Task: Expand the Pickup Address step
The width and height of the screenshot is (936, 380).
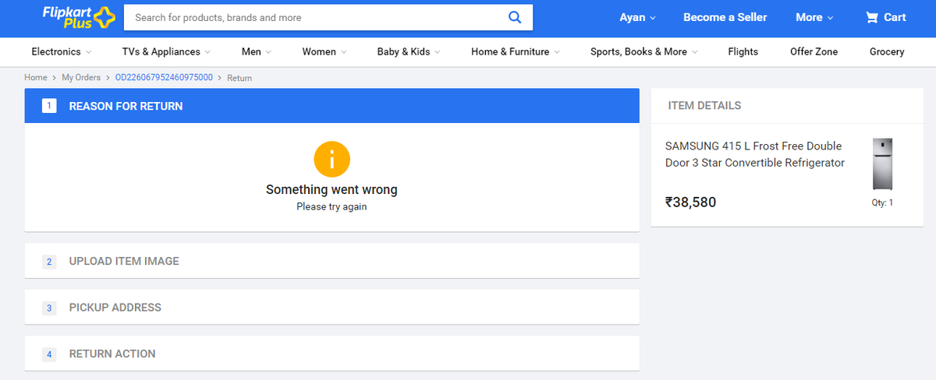Action: pyautogui.click(x=331, y=307)
